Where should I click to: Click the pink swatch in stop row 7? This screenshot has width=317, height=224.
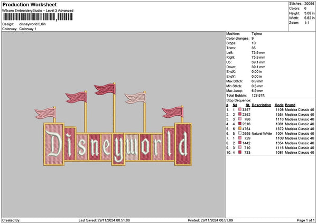coord(240,138)
